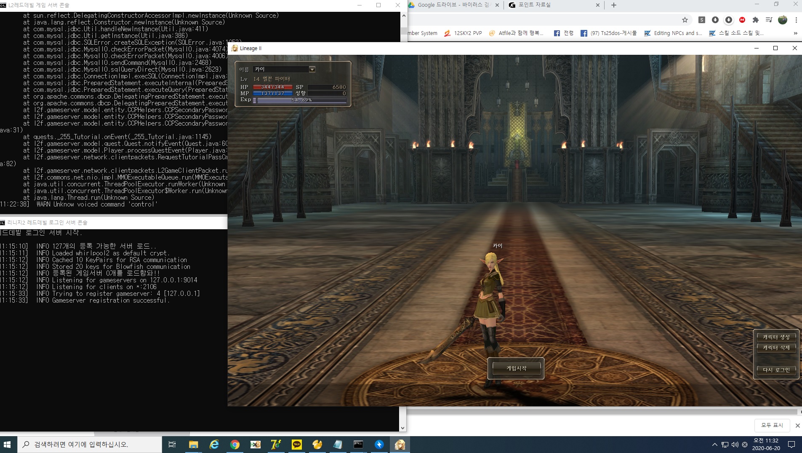Open File Explorer from taskbar

[193, 444]
